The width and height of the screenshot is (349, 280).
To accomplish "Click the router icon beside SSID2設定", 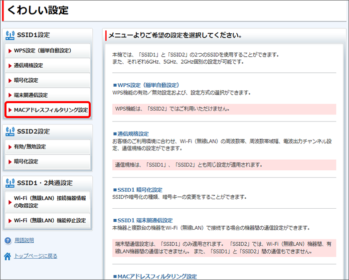I will coord(10,132).
